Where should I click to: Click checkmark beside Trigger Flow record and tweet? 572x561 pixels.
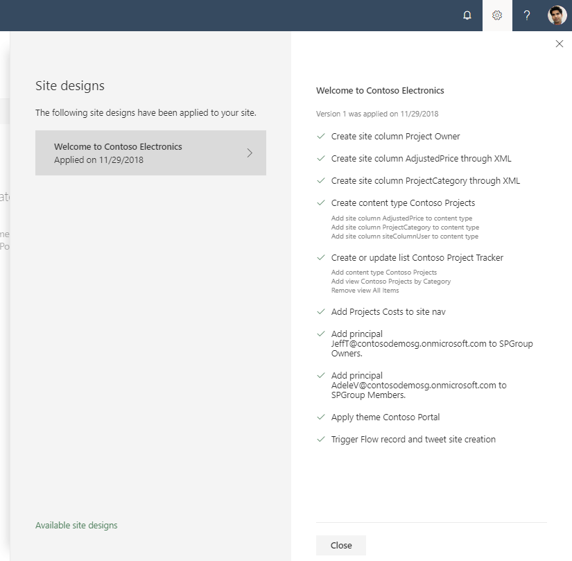321,440
